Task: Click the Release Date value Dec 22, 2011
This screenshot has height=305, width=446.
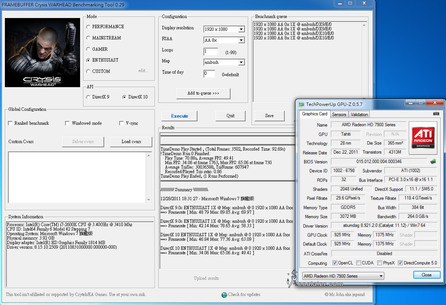Action: coord(346,152)
